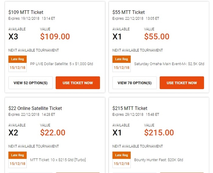The width and height of the screenshot is (213, 173).
Task: Use the $55 MTT ticket now
Action: (x=182, y=83)
